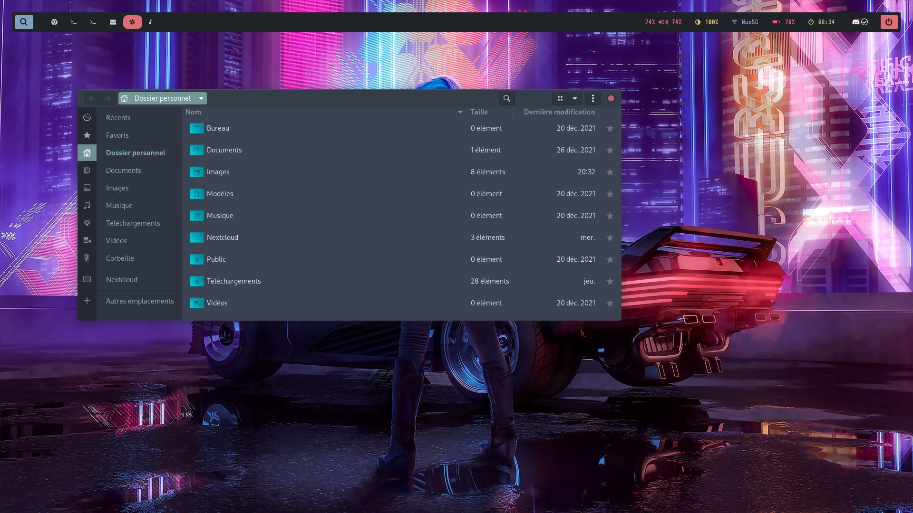Click the power button in the top bar
913x513 pixels.
pos(888,22)
